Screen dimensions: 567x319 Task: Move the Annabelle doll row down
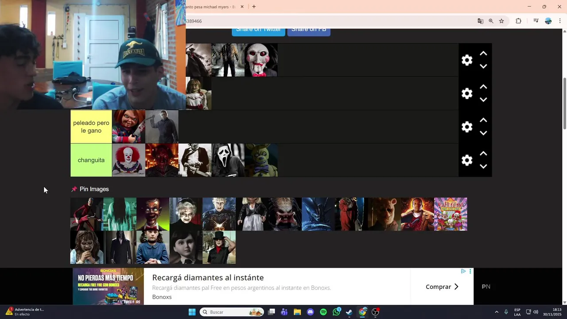[x=483, y=100]
